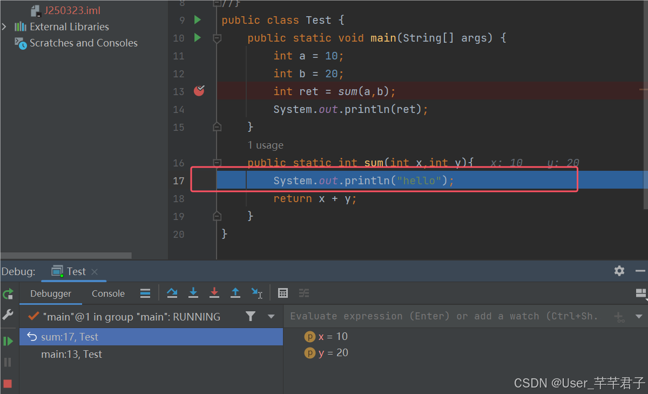
Task: Click System.out.println(ret) on line 14
Action: [x=350, y=109]
